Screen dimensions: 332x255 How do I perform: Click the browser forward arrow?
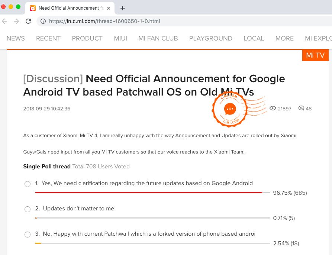[x=16, y=21]
